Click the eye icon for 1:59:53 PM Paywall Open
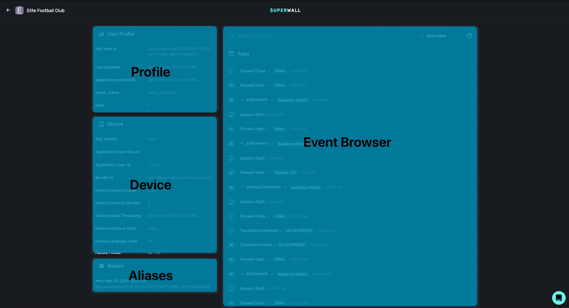 coord(231,85)
